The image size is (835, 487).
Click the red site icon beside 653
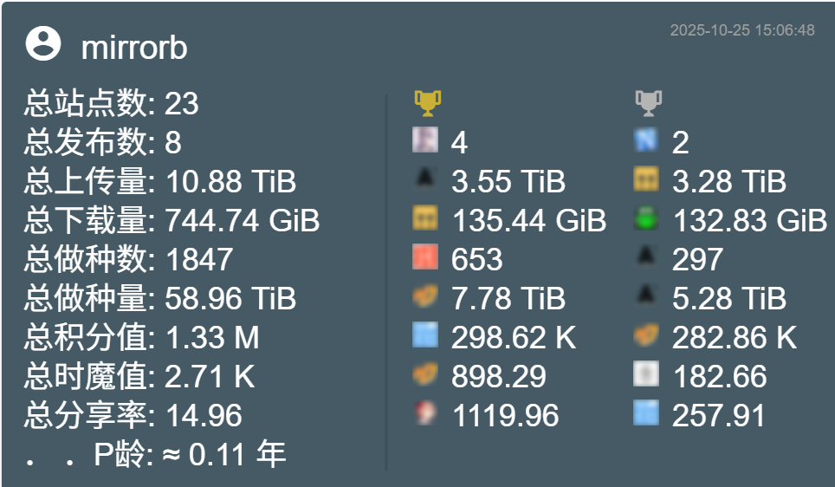(x=425, y=257)
